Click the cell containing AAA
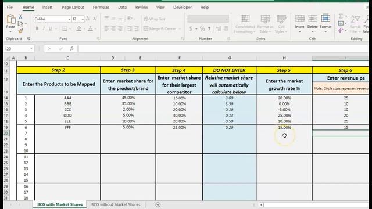The height and width of the screenshot is (209, 372). click(67, 98)
